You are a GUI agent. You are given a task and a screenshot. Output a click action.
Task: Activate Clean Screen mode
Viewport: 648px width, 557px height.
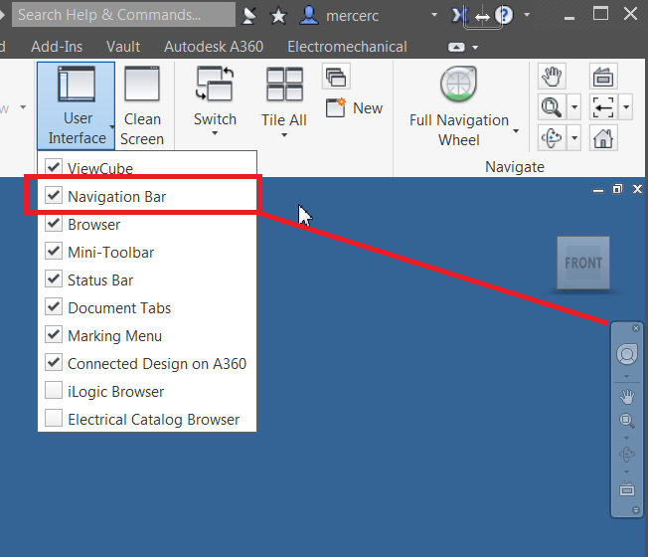click(x=142, y=105)
